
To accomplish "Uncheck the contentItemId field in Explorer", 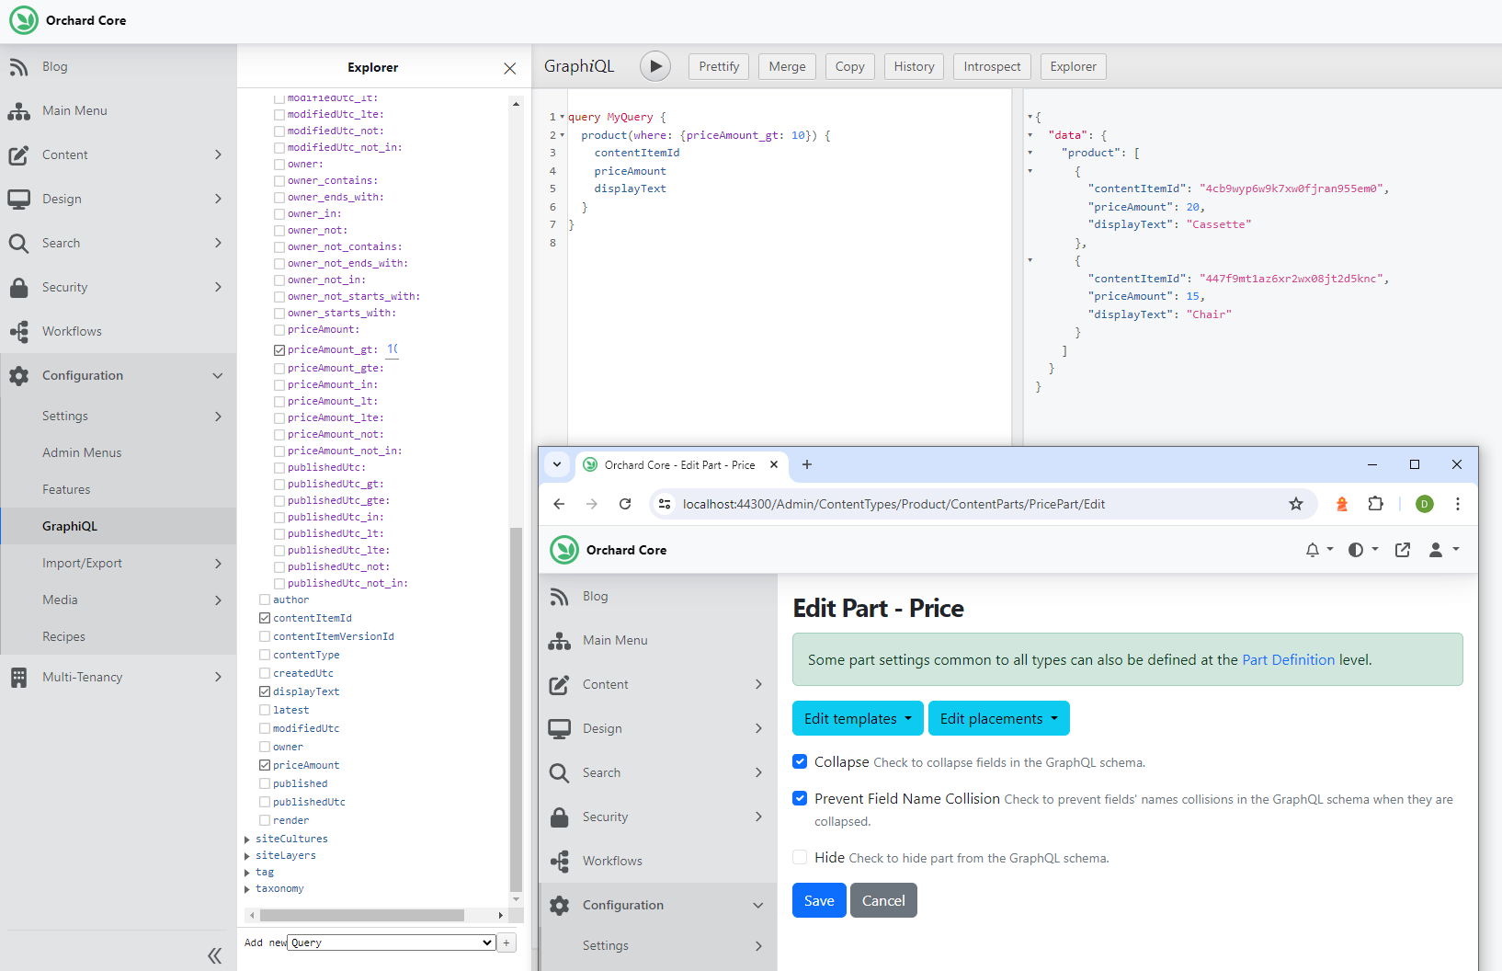I will coord(265,618).
